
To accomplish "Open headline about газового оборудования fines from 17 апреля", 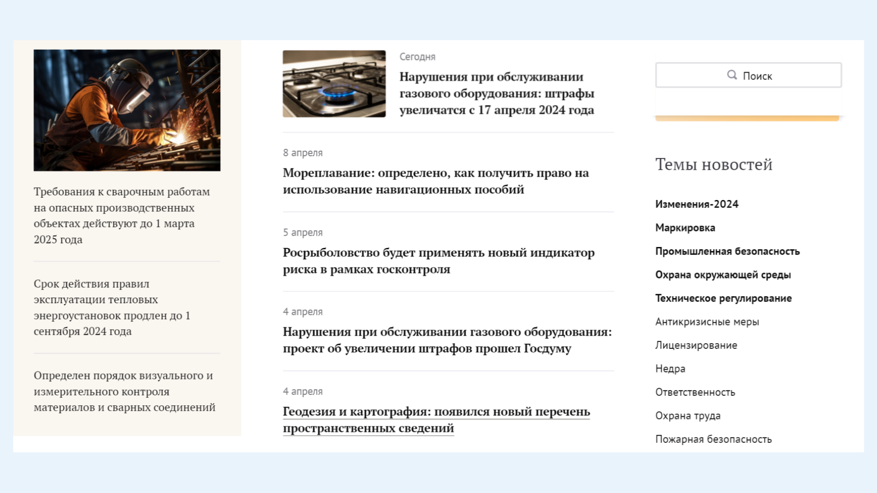I will [x=497, y=93].
